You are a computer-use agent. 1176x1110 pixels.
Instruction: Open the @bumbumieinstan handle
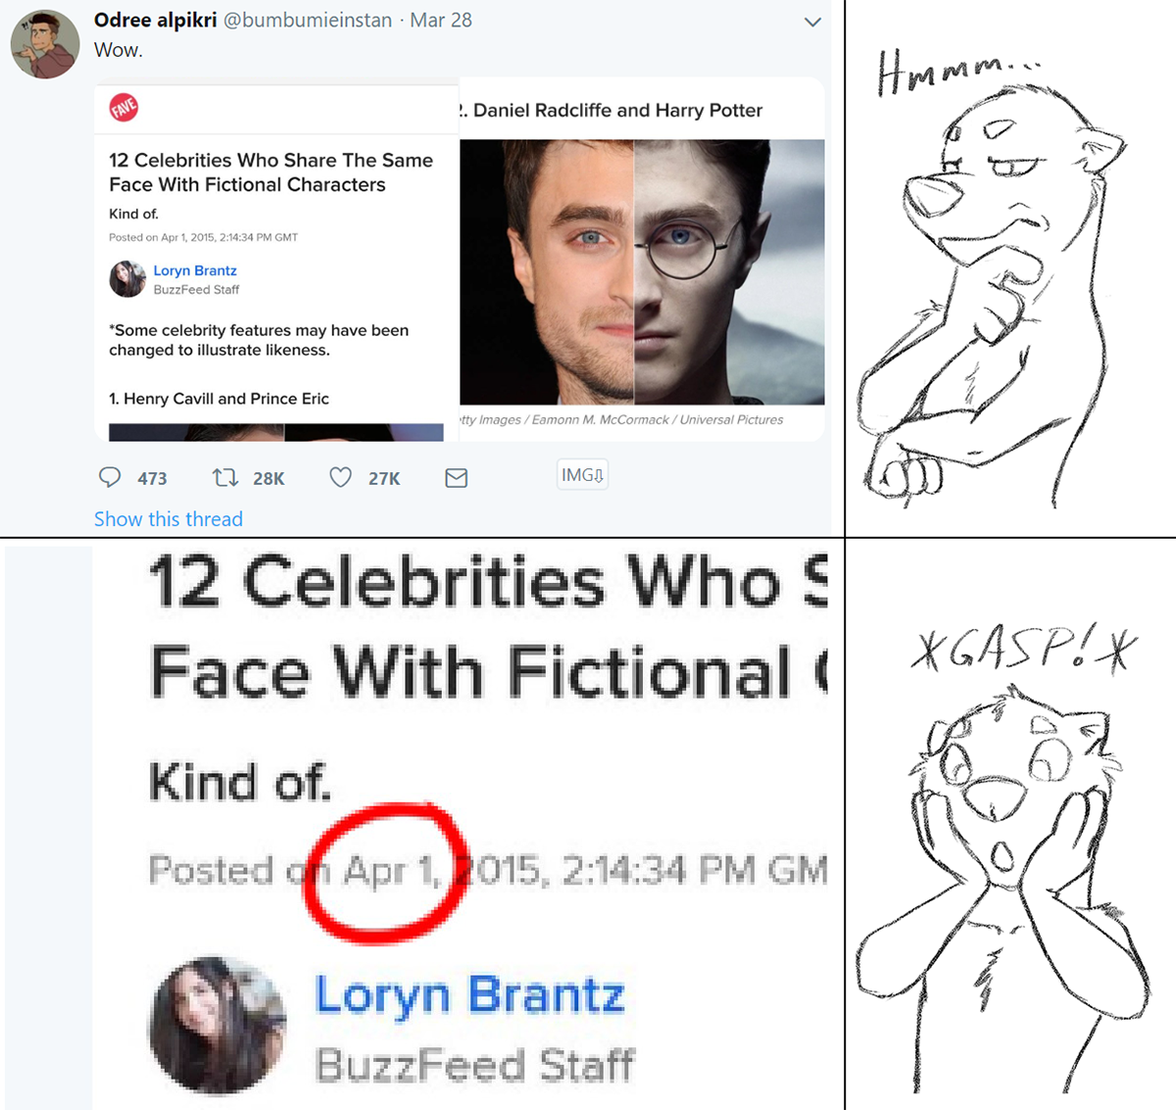(x=308, y=20)
